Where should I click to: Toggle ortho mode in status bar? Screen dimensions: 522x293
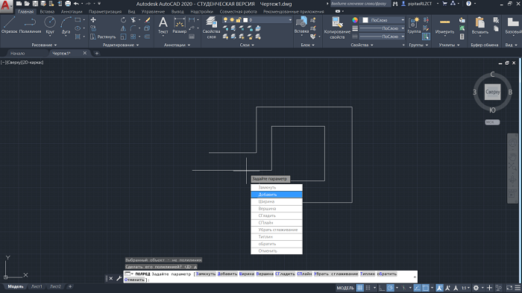(x=382, y=288)
